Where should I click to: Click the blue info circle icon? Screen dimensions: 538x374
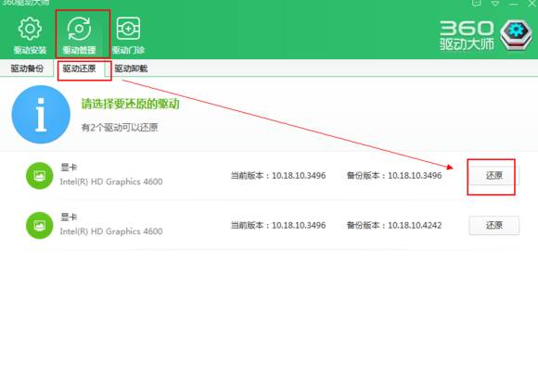click(41, 115)
